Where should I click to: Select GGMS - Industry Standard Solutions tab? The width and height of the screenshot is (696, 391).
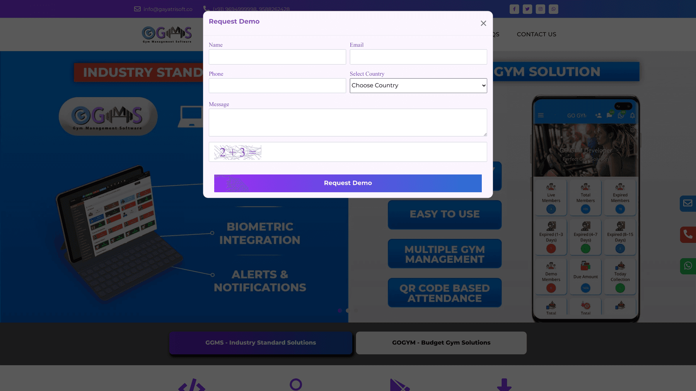261,343
